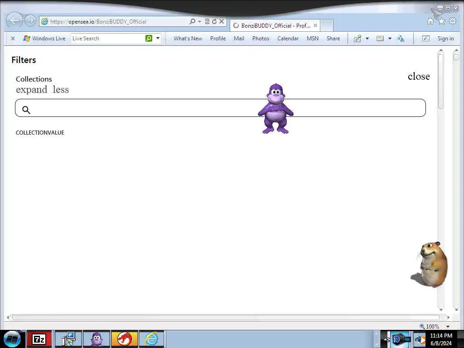Go back with the browser Back arrow
The height and width of the screenshot is (348, 464).
(14, 20)
